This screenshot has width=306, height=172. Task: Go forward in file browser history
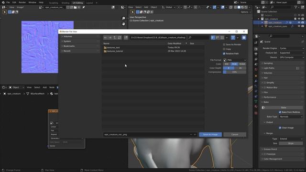point(110,37)
